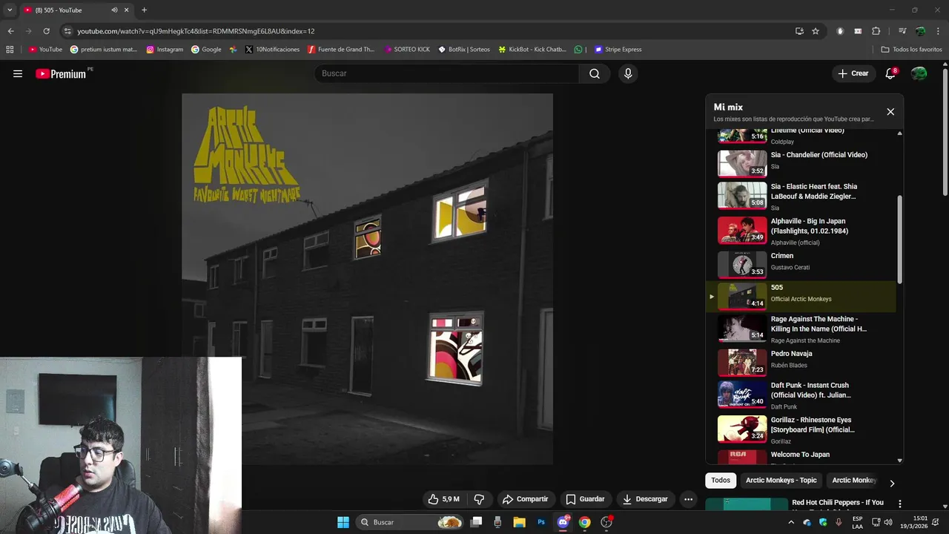
Task: Go back in browser history
Action: coord(10,31)
